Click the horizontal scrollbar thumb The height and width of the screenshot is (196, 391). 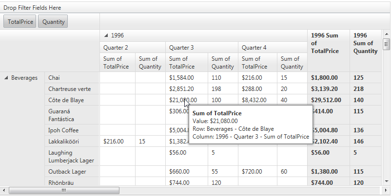(x=63, y=190)
